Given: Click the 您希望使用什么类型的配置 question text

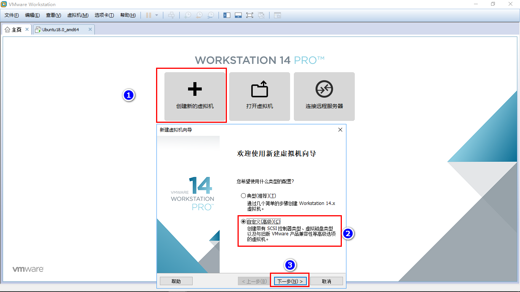Looking at the screenshot, I should tap(265, 181).
